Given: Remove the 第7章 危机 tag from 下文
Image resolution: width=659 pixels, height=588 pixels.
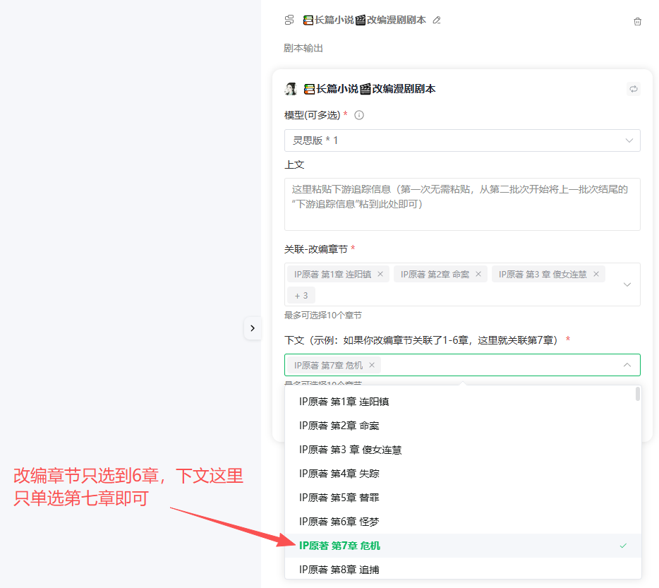Looking at the screenshot, I should click(372, 365).
